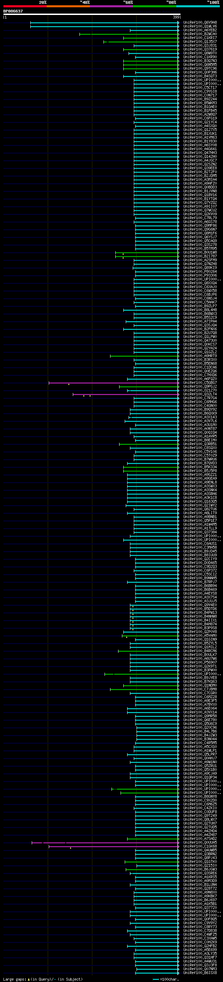
Task: Select UniRef100_Q07NM3 label
Action: [x=200, y=969]
